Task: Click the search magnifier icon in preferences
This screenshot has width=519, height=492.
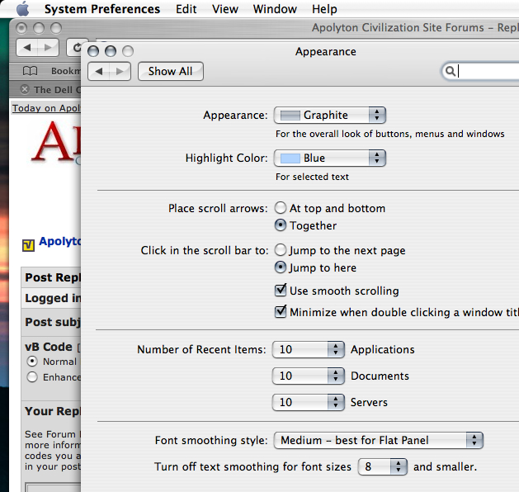Action: [451, 72]
